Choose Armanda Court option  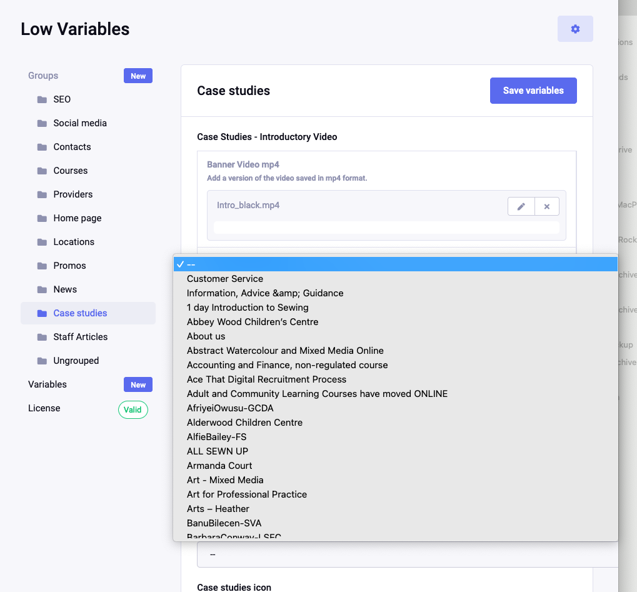396,466
